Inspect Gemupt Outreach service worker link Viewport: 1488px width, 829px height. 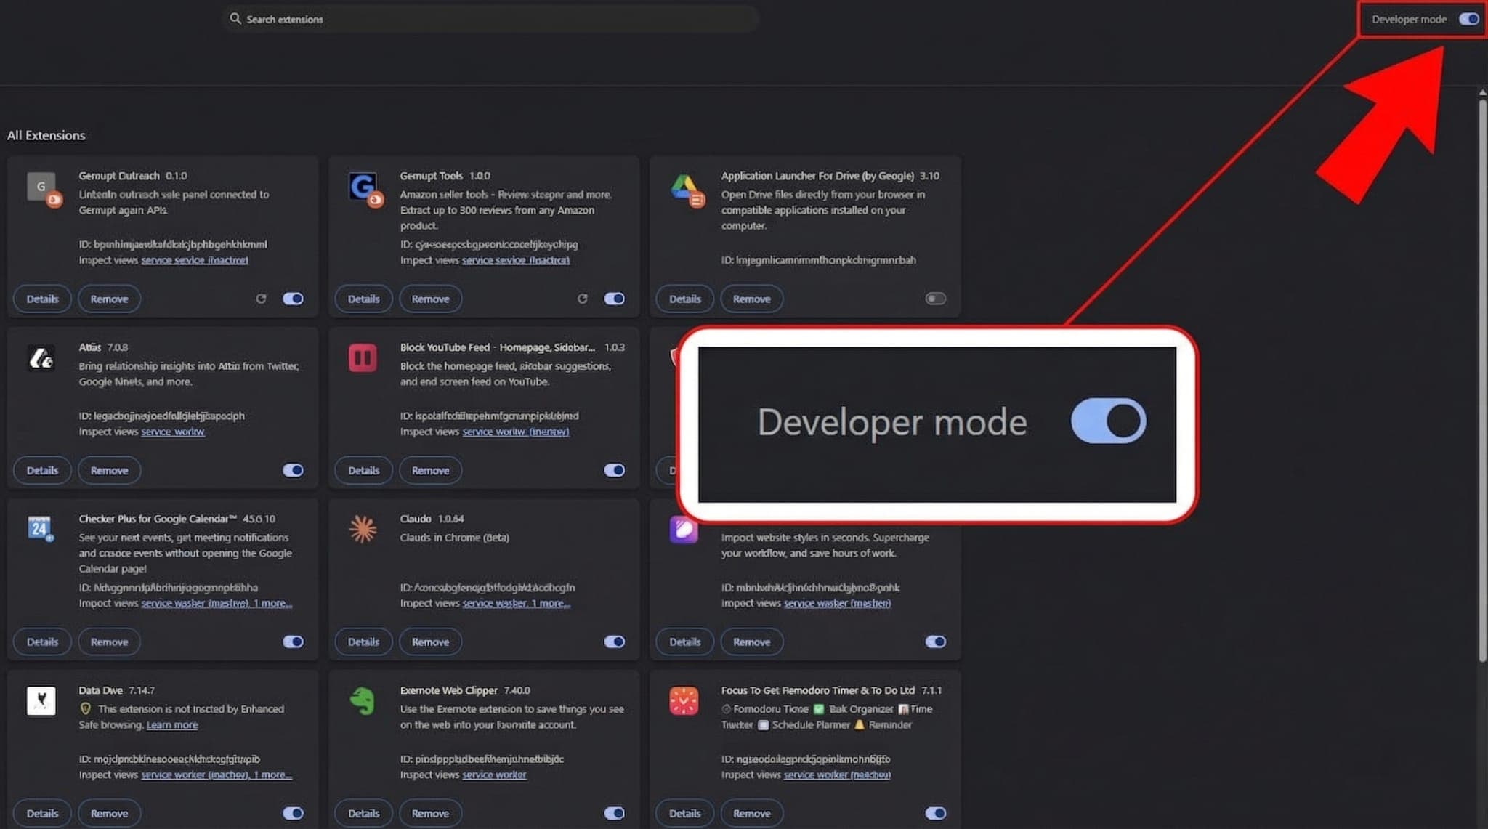coord(195,260)
